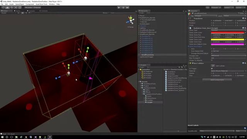Open Windows Start menu
247x139 pixels.
[x=2, y=137]
